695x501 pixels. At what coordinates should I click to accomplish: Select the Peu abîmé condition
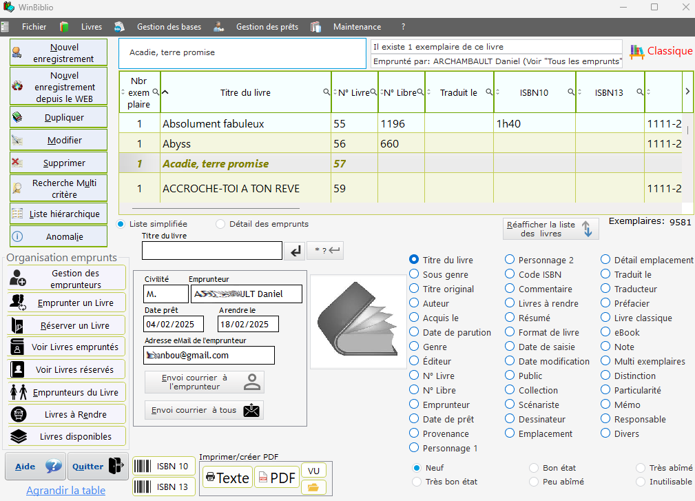(534, 482)
